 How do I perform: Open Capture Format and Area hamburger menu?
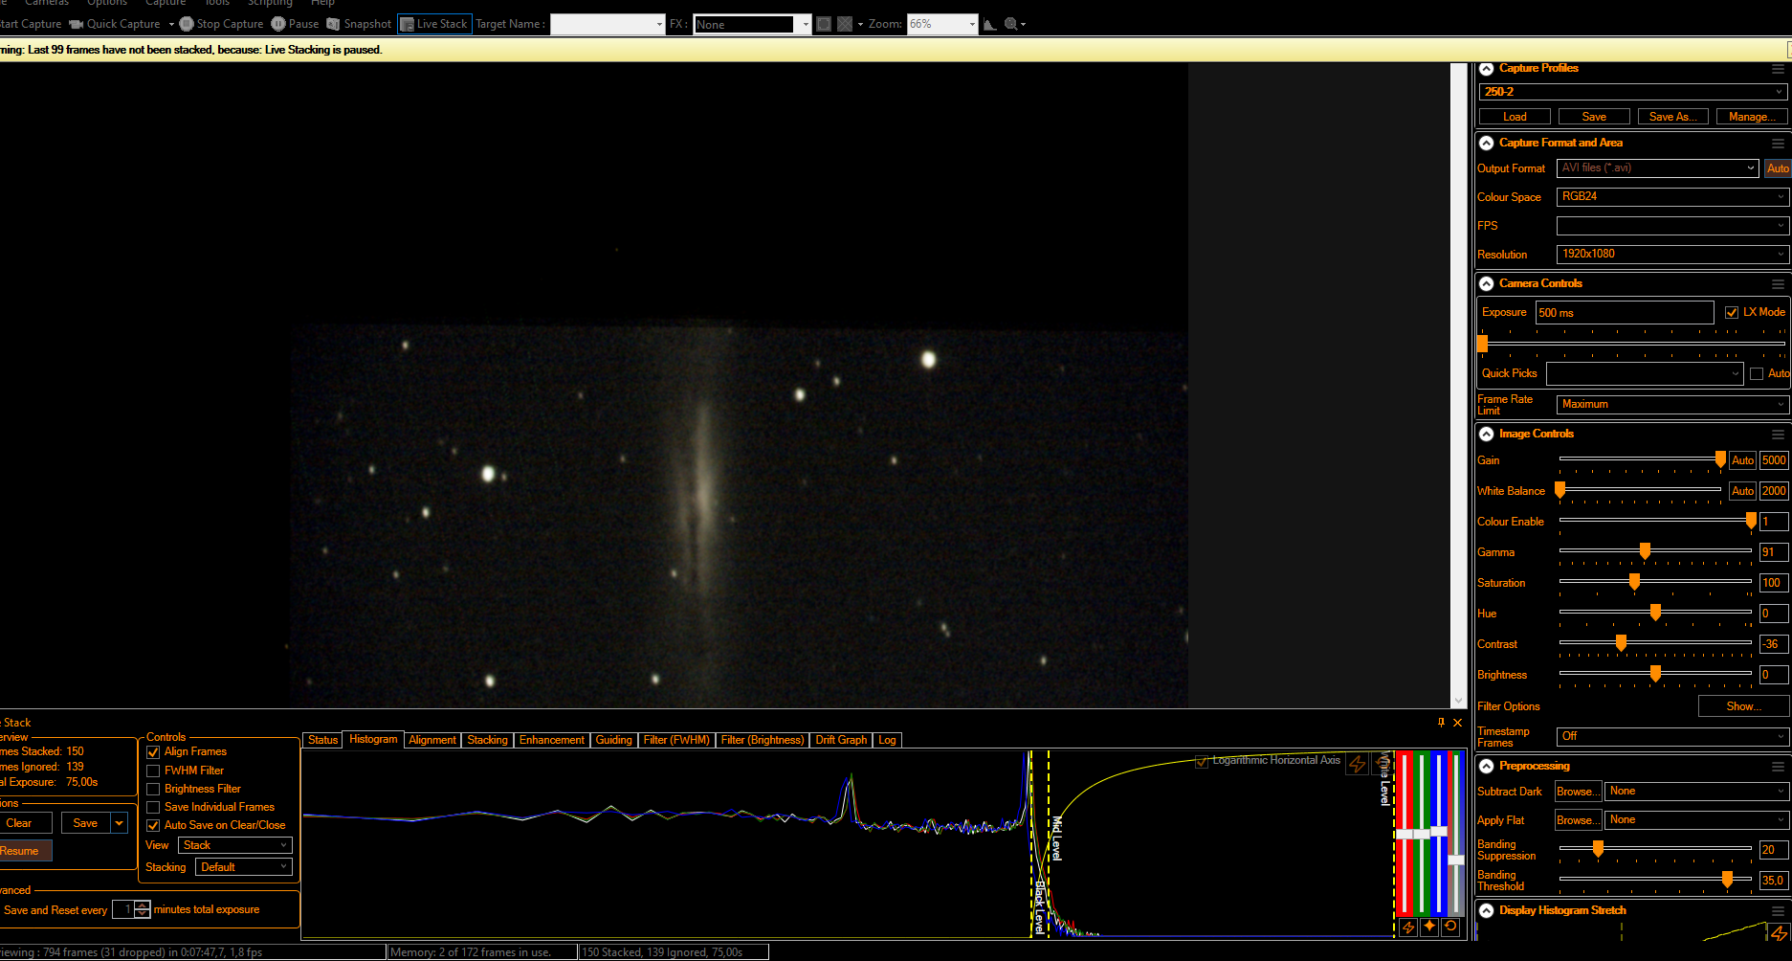click(1778, 144)
